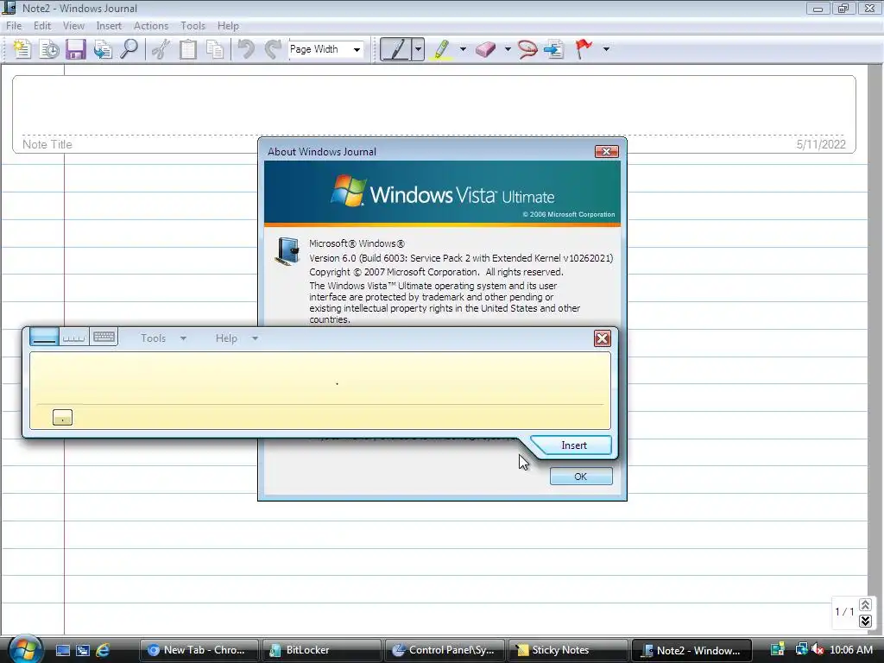Save the note with floppy disk icon
Image resolution: width=884 pixels, height=663 pixels.
pyautogui.click(x=76, y=49)
